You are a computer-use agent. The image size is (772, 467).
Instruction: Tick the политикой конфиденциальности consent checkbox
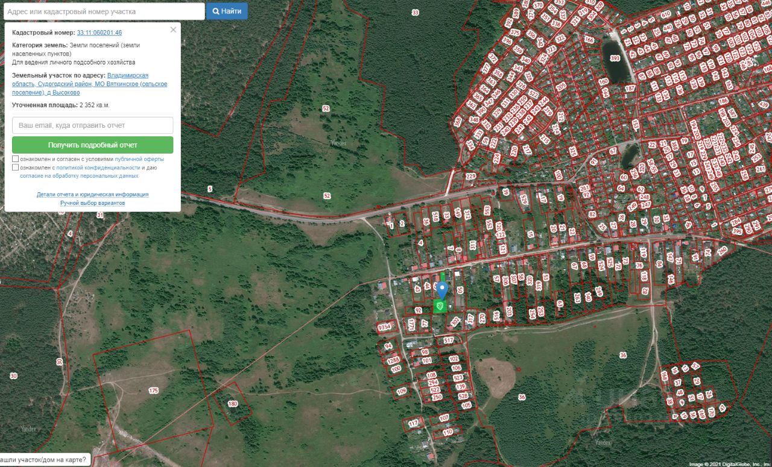point(15,168)
